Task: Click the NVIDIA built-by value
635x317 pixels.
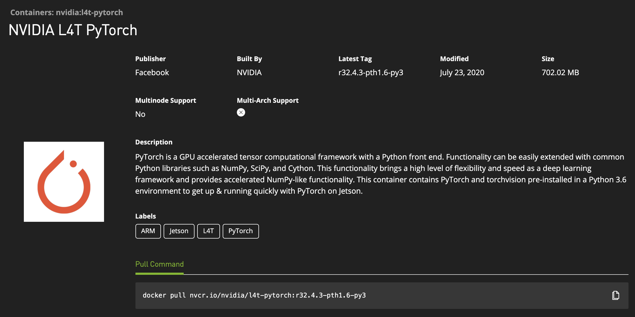Action: click(249, 72)
